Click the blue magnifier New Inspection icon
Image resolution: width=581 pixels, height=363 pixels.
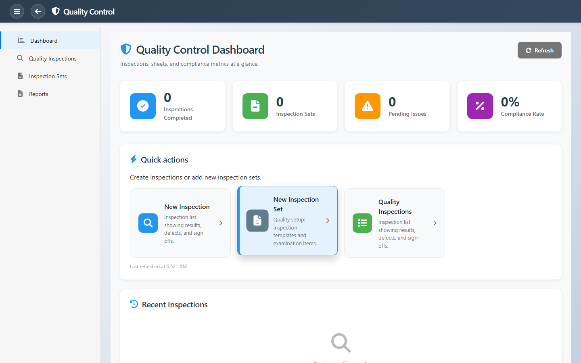point(148,223)
